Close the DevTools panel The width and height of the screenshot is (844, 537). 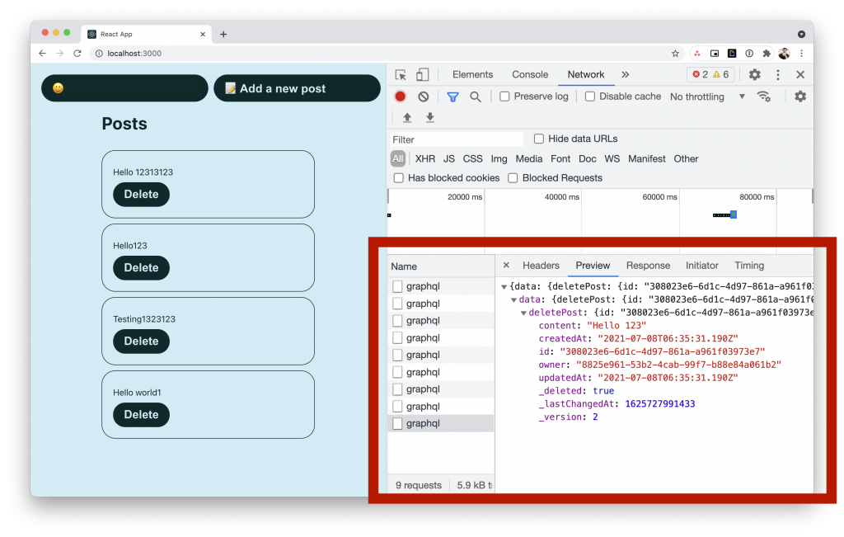click(800, 75)
